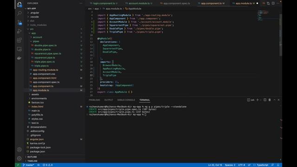The height and width of the screenshot is (167, 297).
Task: Open the Debug Console panel tab
Action: pos(126,100)
